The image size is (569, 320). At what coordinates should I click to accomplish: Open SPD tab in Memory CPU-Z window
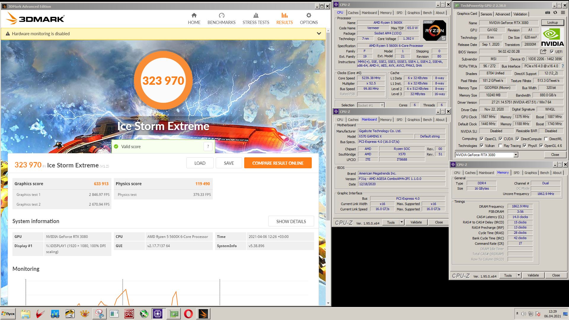click(516, 173)
